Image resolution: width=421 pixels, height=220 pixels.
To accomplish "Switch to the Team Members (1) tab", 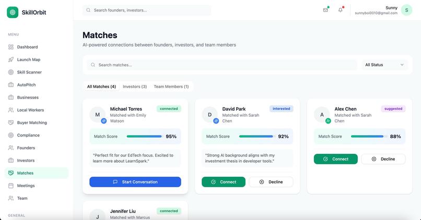I will point(171,87).
